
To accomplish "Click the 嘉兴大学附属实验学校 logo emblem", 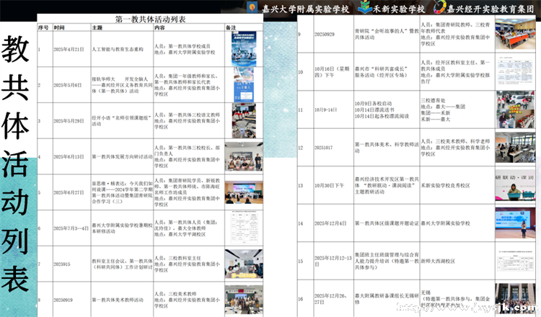I will [x=253, y=8].
